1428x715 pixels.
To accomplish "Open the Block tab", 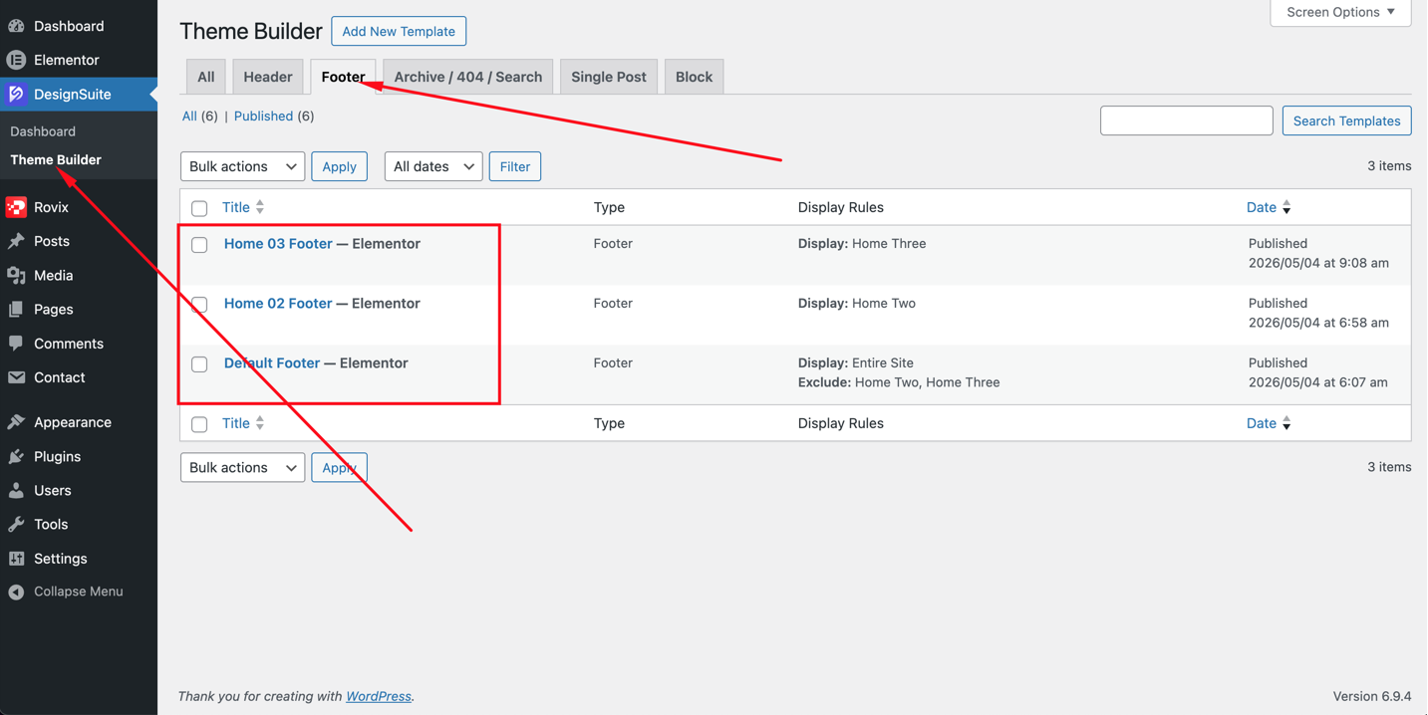I will coord(694,77).
